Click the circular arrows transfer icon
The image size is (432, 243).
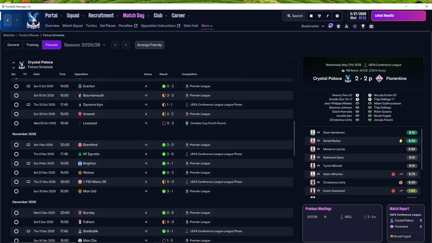pyautogui.click(x=355, y=26)
